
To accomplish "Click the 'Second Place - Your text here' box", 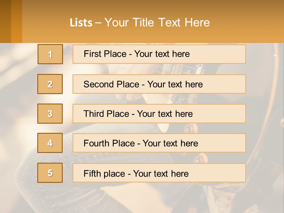I will point(159,84).
